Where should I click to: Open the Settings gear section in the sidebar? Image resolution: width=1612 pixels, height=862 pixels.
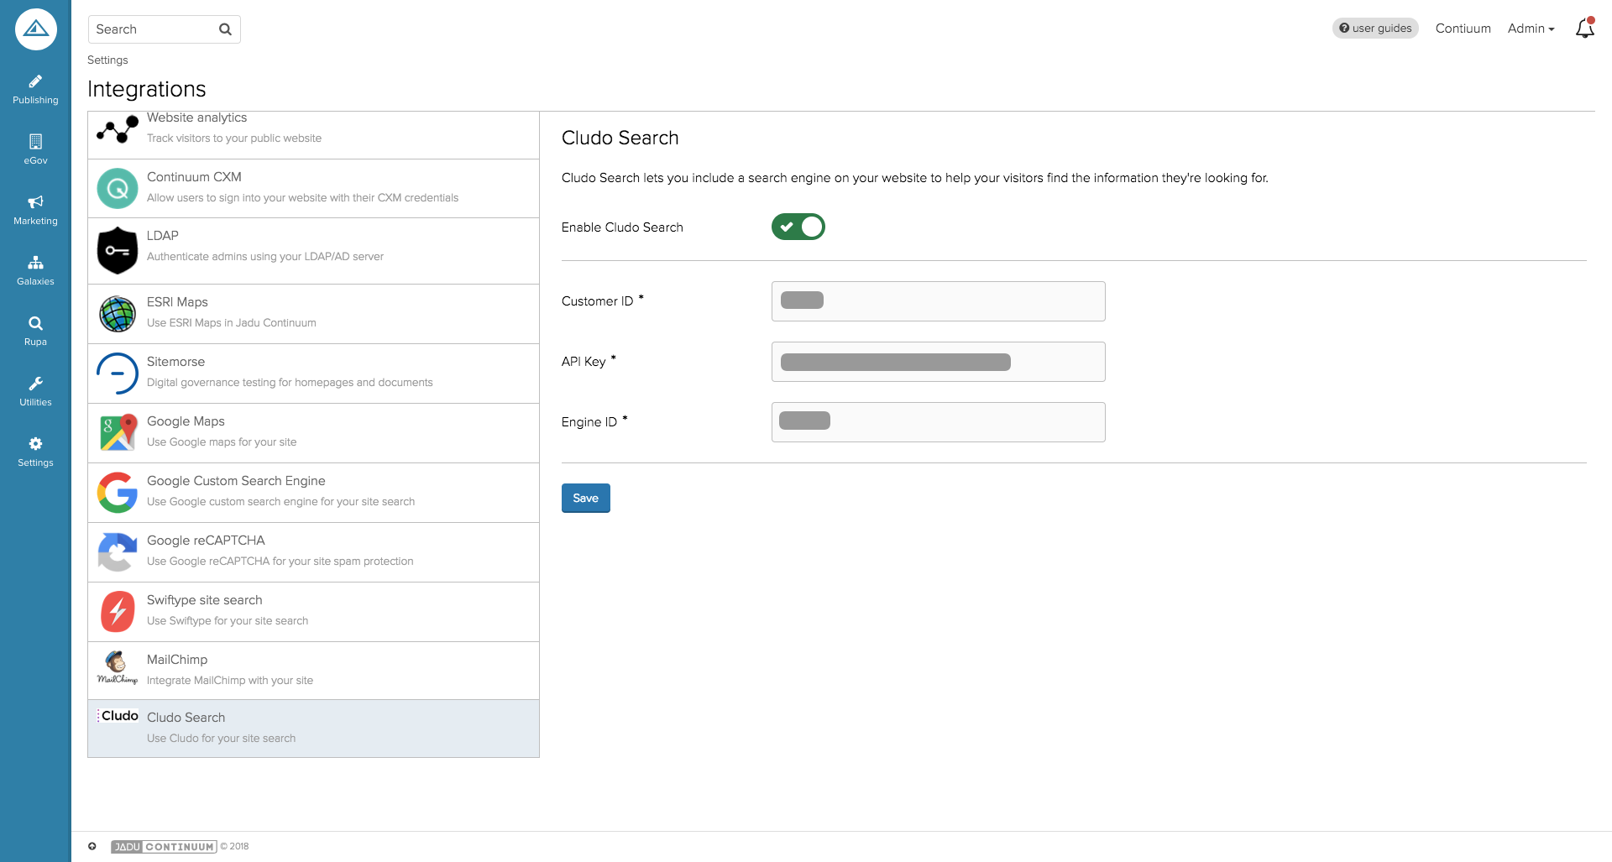tap(35, 452)
